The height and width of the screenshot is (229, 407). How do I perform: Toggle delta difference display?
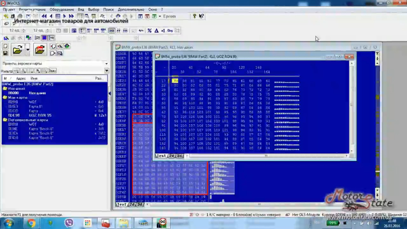[156, 30]
